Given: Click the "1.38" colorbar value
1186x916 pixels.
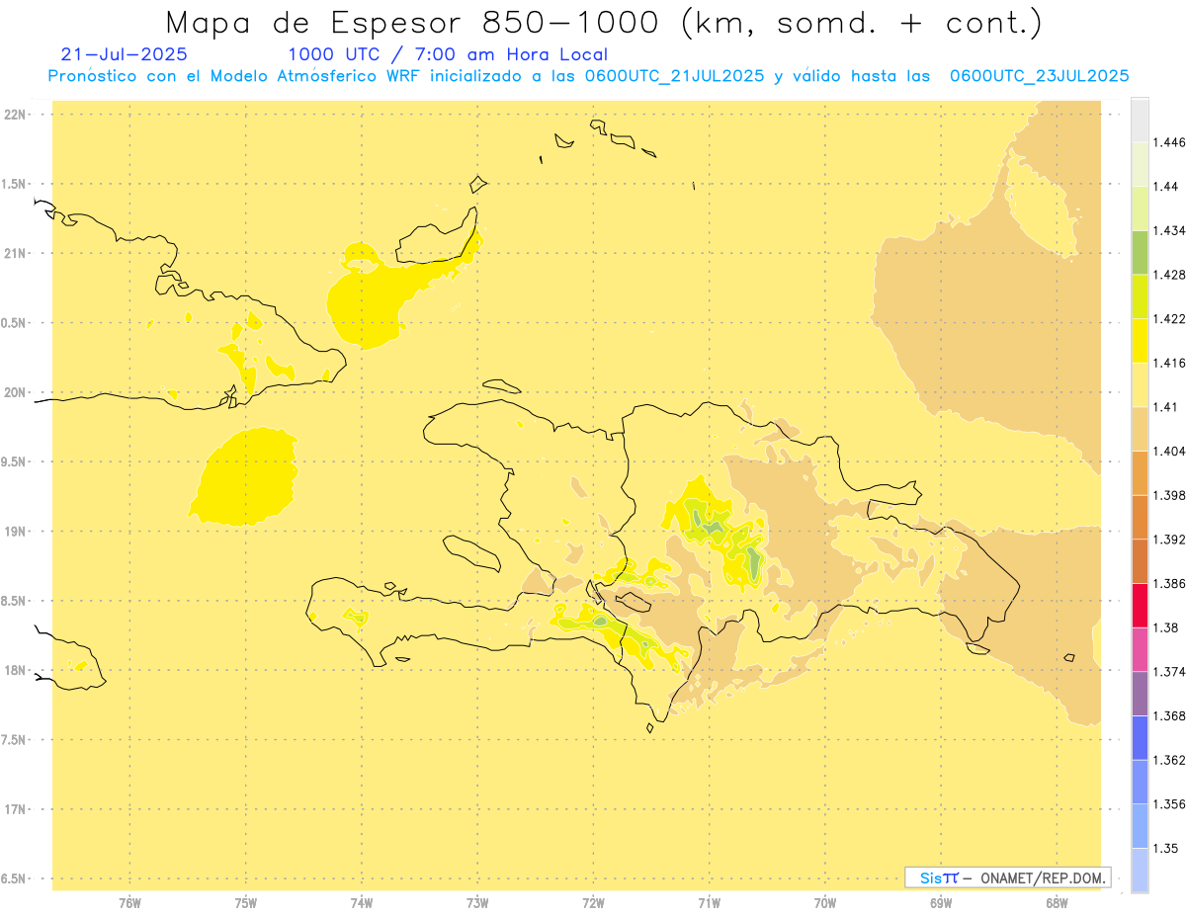Looking at the screenshot, I should tap(1167, 627).
